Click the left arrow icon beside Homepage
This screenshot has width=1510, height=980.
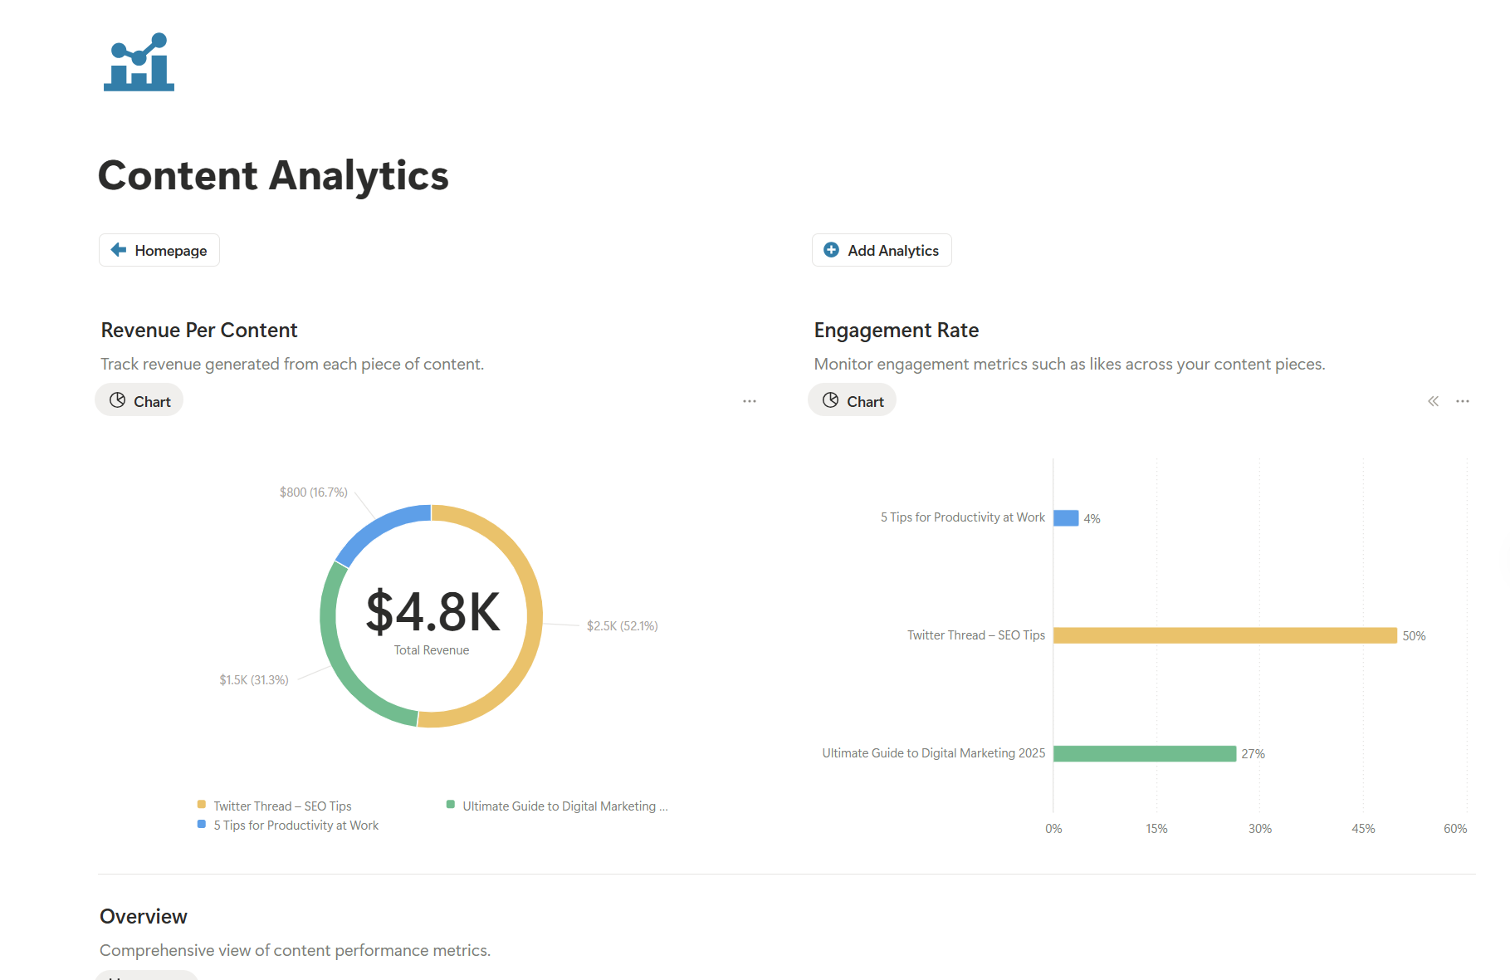119,250
